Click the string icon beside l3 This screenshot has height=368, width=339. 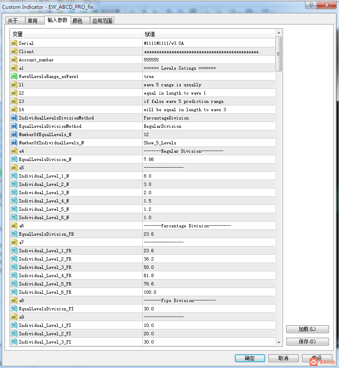coord(14,101)
